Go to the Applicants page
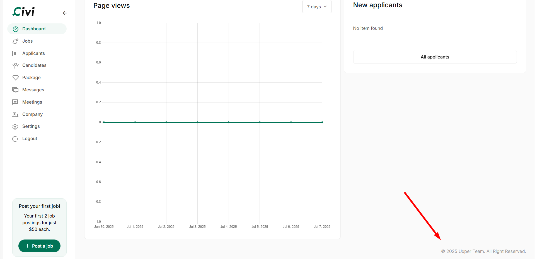This screenshot has width=535, height=259. [x=33, y=53]
